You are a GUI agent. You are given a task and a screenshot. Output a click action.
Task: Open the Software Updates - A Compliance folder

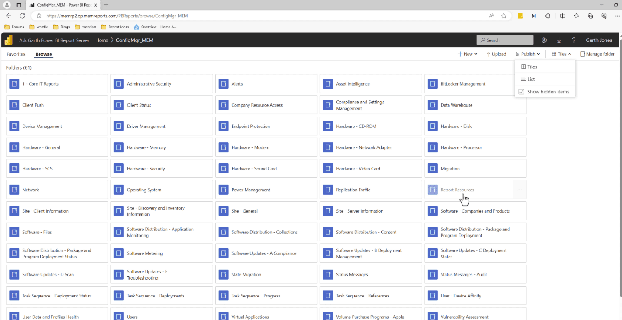pyautogui.click(x=266, y=253)
